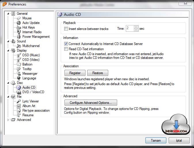
Task: Click the Messenger icon
Action: tap(19, 74)
